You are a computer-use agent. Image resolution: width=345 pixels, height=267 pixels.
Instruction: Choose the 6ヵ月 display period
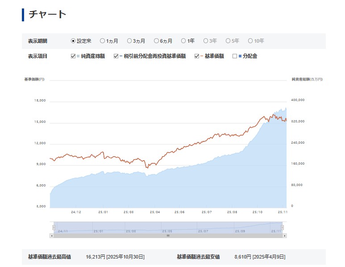click(156, 41)
